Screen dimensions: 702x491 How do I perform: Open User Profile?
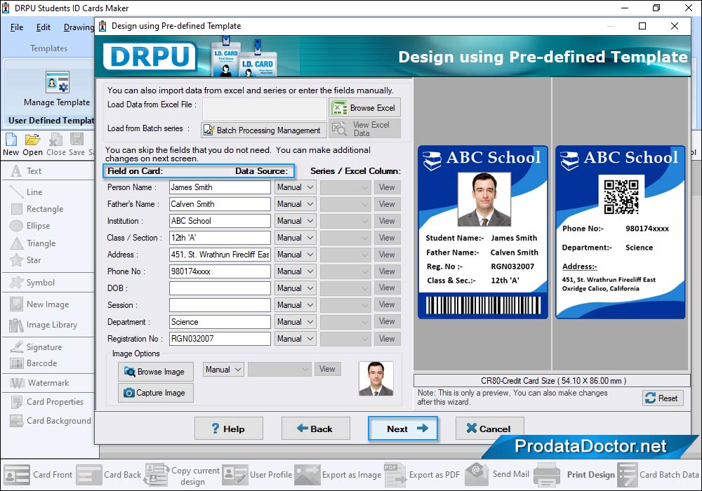point(257,474)
